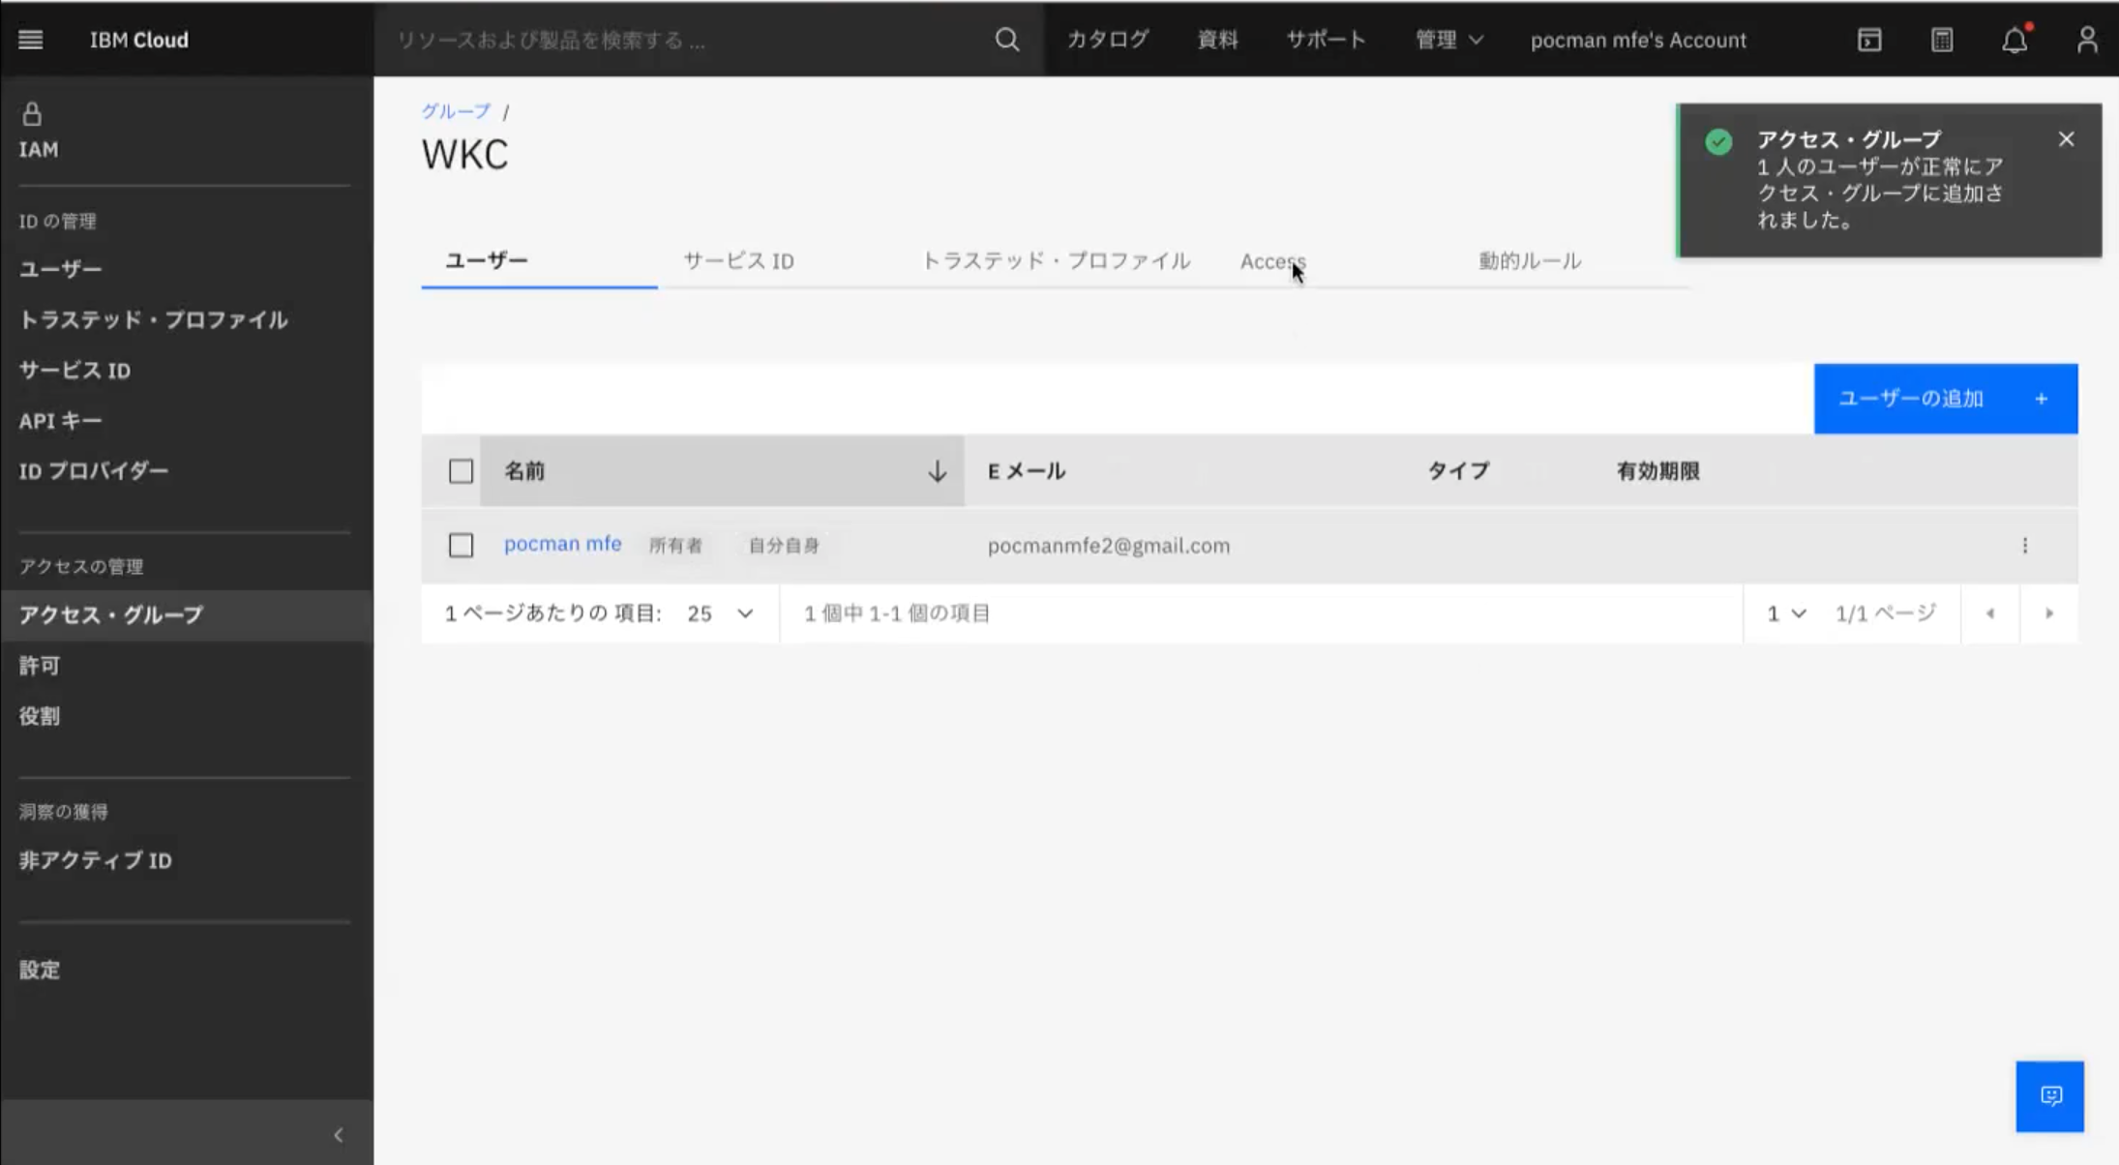Collapse the IAM sidebar with the chevron
Viewport: 2119px width, 1165px height.
coord(338,1134)
